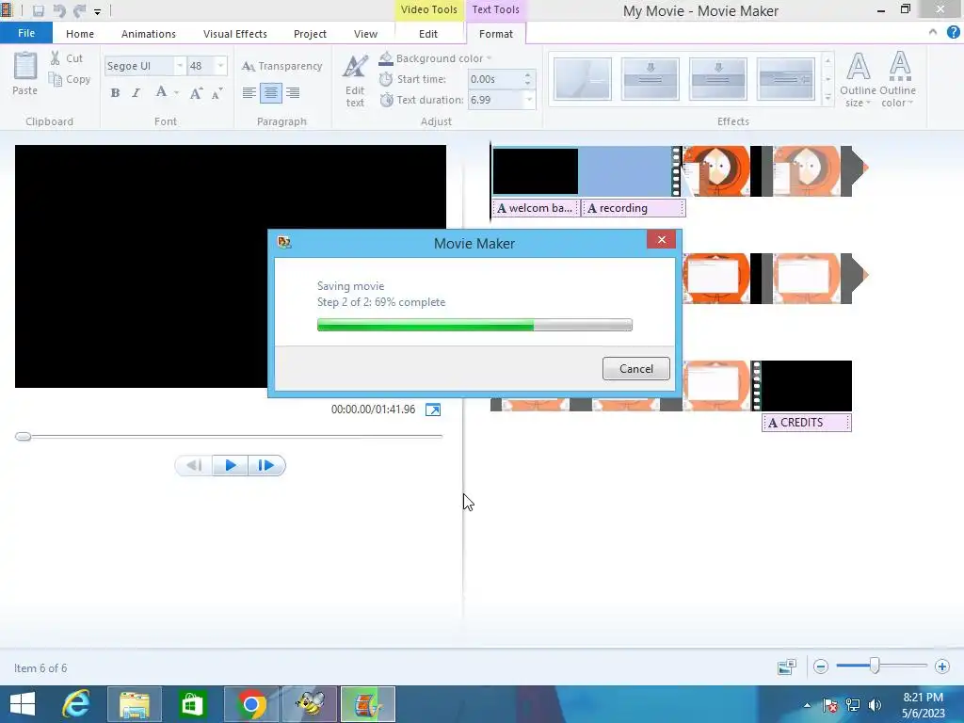Viewport: 964px width, 723px height.
Task: Click the Save icon in quick access toolbar
Action: (38, 10)
